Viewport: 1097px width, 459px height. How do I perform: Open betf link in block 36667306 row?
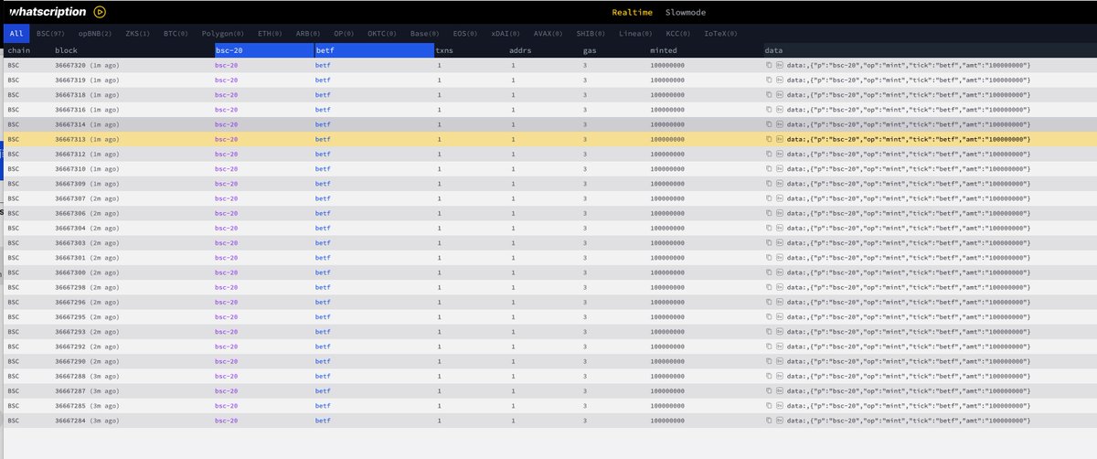[x=323, y=213]
